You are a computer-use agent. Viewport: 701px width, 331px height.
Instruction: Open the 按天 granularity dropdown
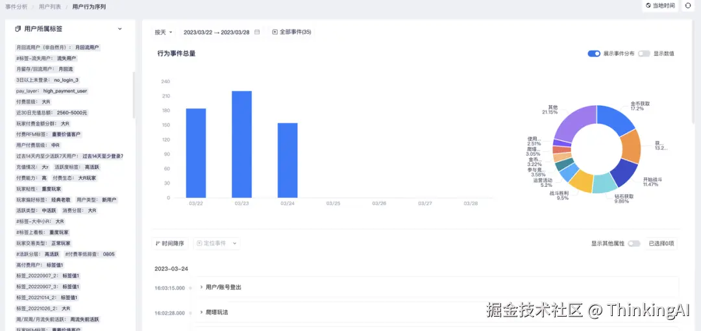coord(164,32)
